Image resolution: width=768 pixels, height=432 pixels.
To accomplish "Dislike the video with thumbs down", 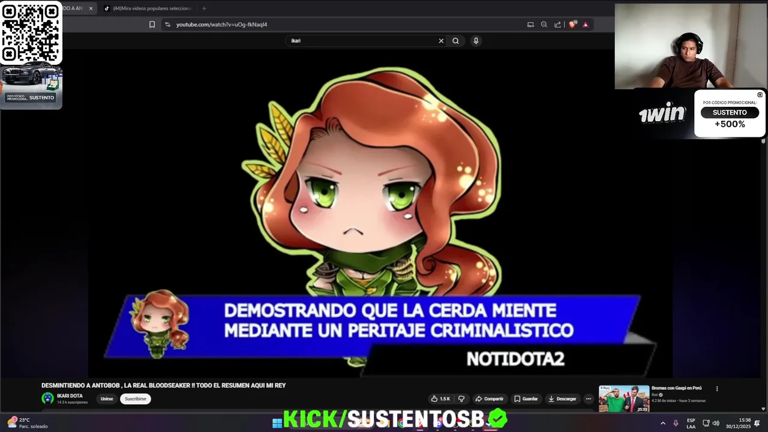I will coord(461,399).
